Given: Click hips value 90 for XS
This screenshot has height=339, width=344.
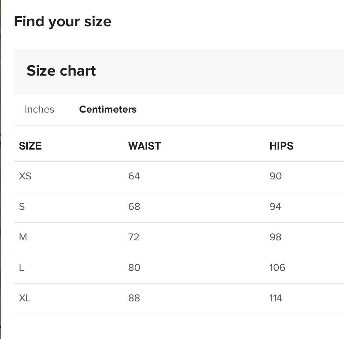Looking at the screenshot, I should (276, 176).
